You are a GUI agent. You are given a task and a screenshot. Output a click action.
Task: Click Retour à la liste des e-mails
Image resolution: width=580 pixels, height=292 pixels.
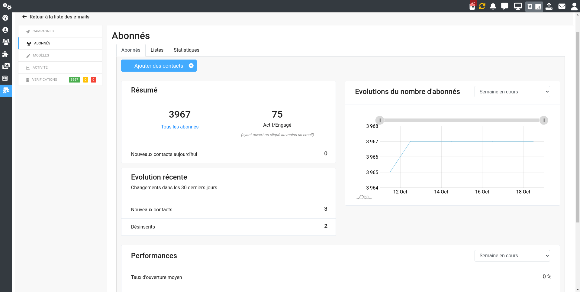click(x=60, y=17)
